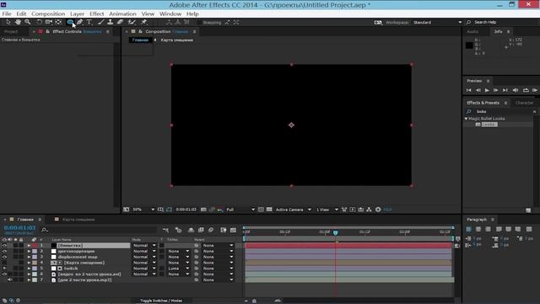This screenshot has height=304, width=540.
Task: Select the Pen tool
Action: pos(79,22)
